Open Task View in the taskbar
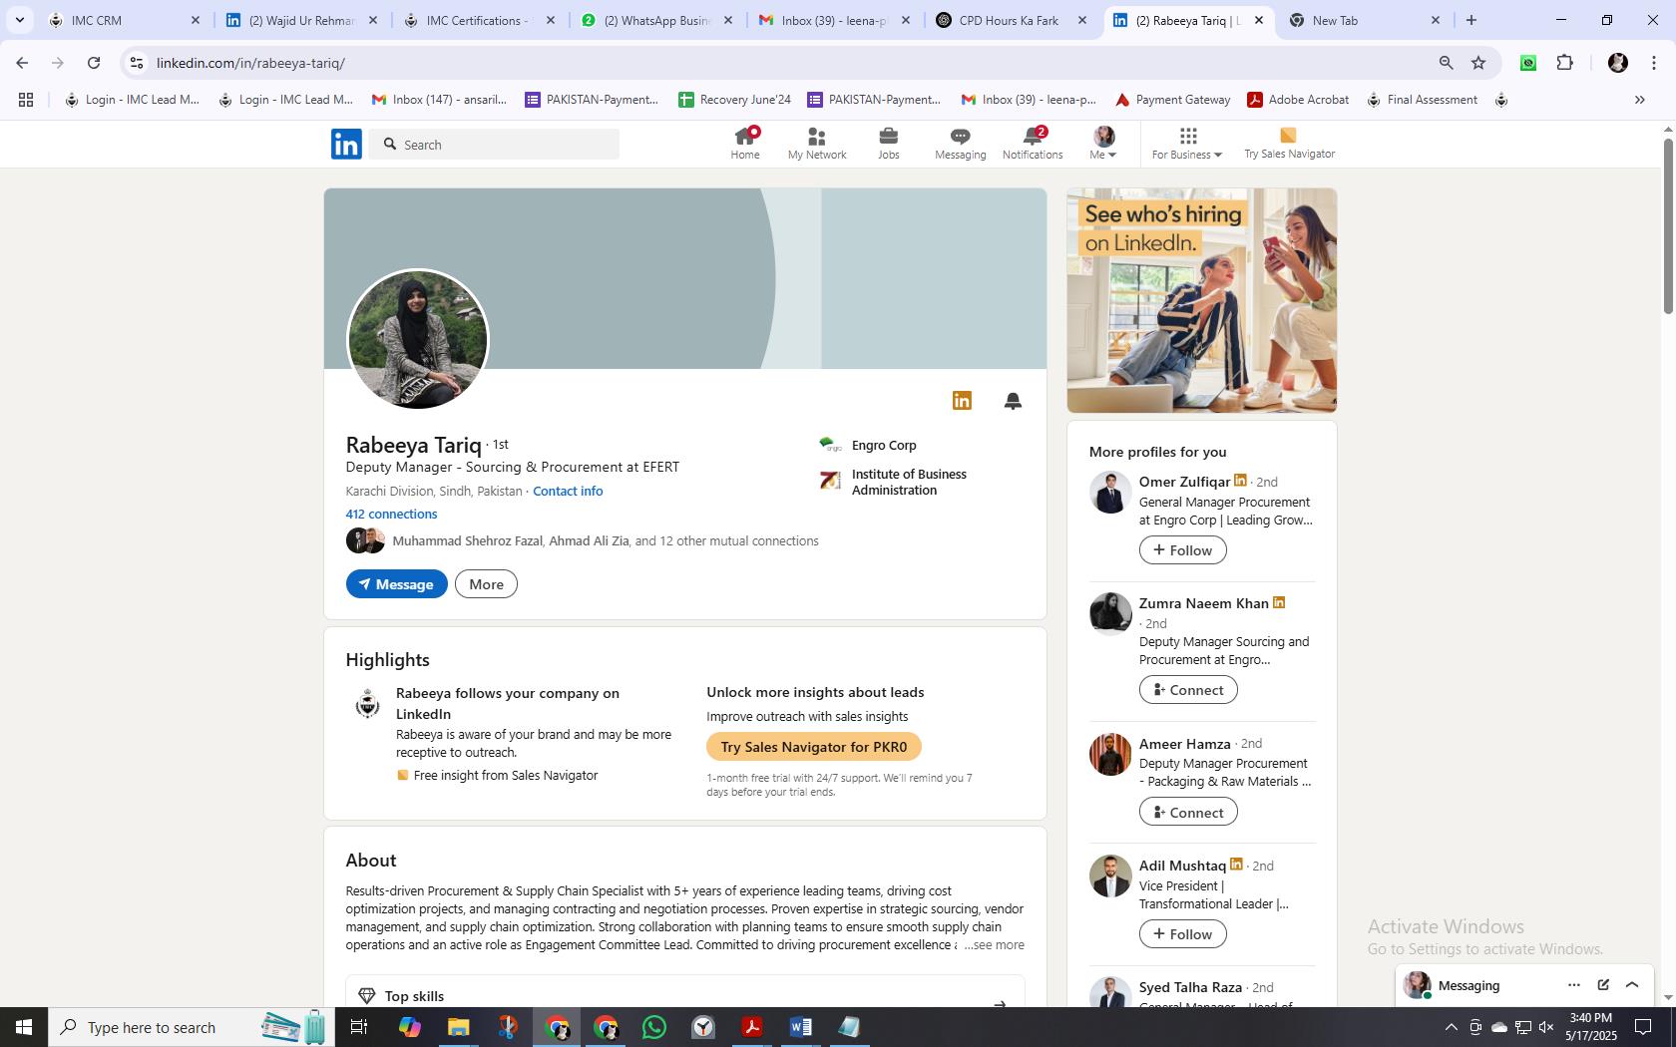The height and width of the screenshot is (1047, 1676). click(x=359, y=1027)
